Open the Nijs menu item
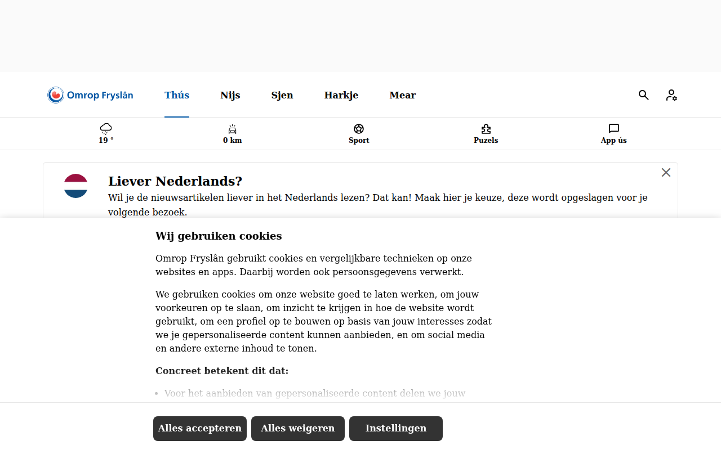721x450 pixels. [x=230, y=95]
